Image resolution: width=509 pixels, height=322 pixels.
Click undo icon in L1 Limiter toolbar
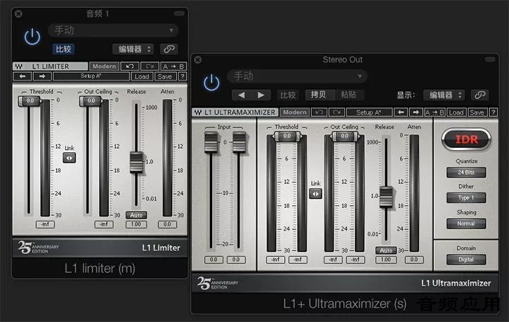point(130,67)
